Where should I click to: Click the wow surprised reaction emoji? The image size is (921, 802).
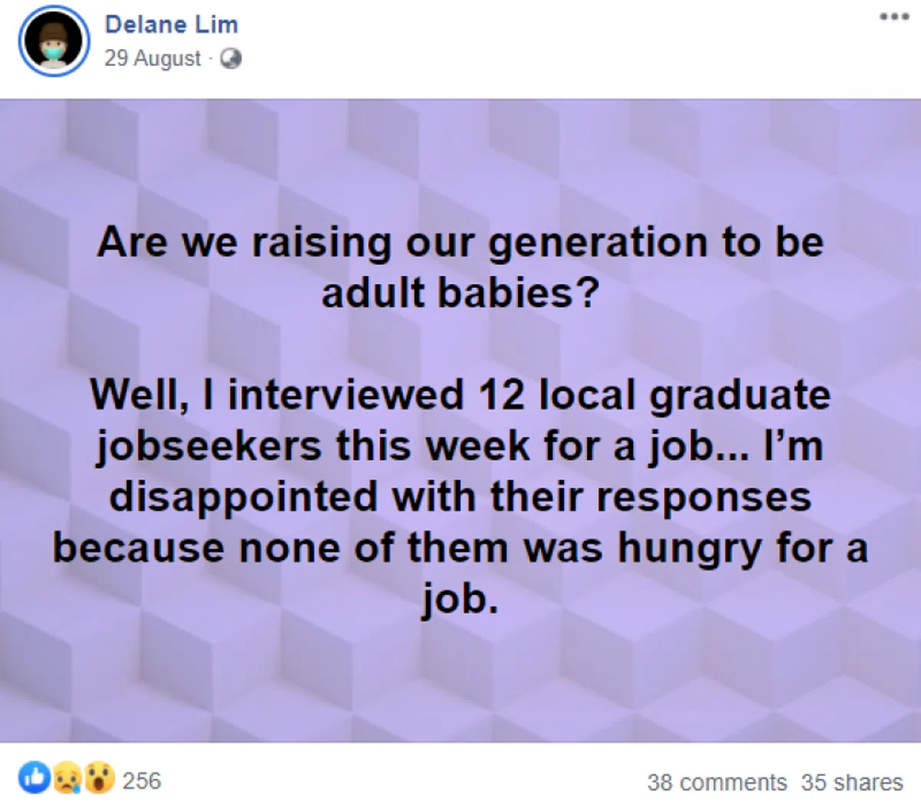point(99,777)
